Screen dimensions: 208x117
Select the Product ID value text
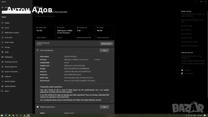(72, 75)
